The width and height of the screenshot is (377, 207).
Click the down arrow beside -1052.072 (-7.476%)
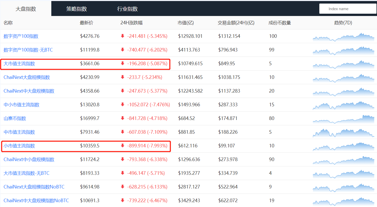pos(122,105)
